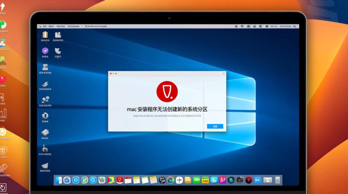Select the purple checkmark desktop icon
This screenshot has width=348, height=194.
tap(45, 51)
